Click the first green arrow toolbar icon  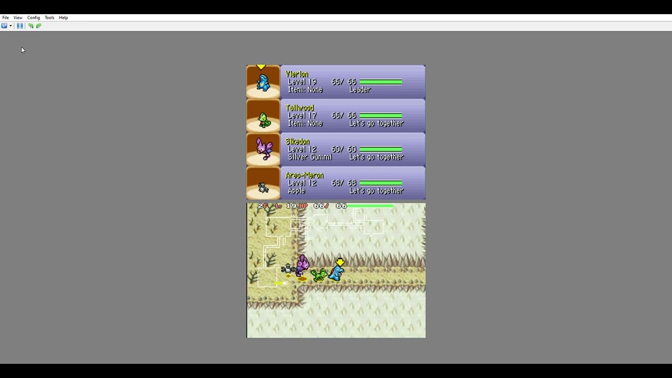point(31,26)
